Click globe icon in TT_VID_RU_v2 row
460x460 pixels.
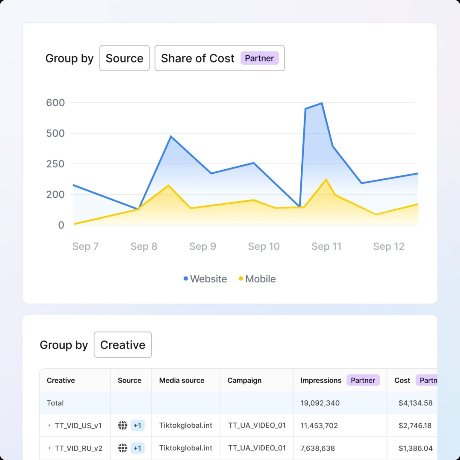tap(122, 448)
